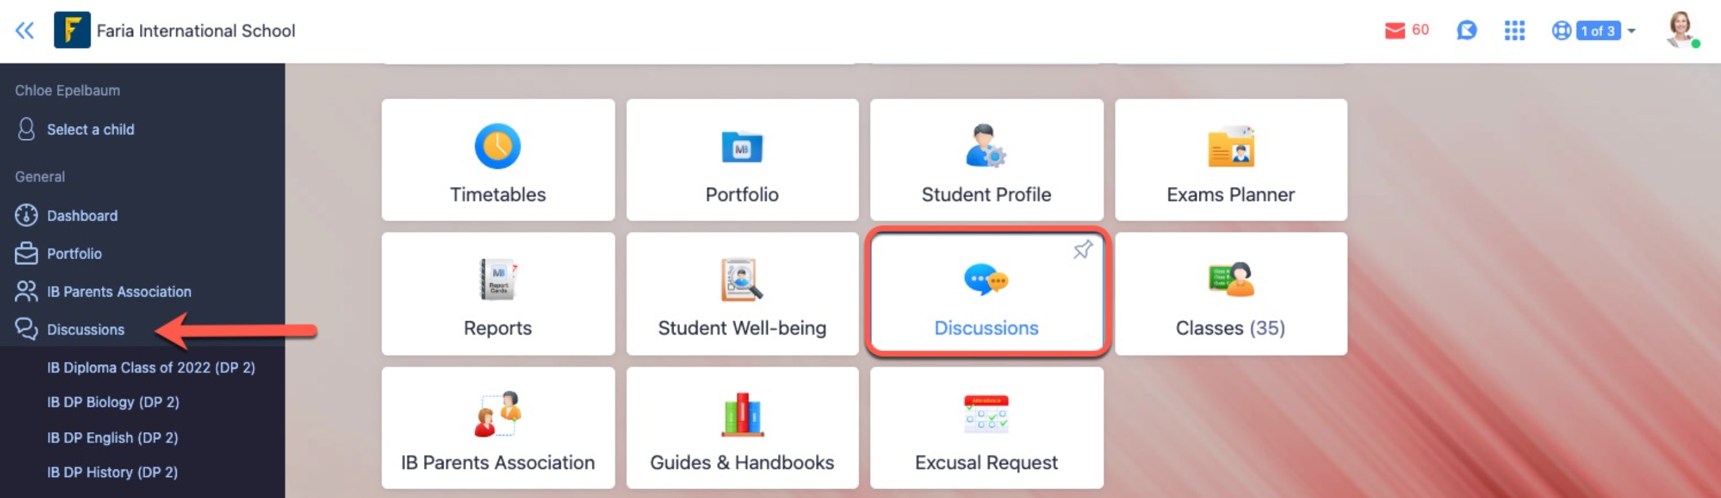The image size is (1721, 498).
Task: Open the Classes (35) tile
Action: click(x=1231, y=293)
